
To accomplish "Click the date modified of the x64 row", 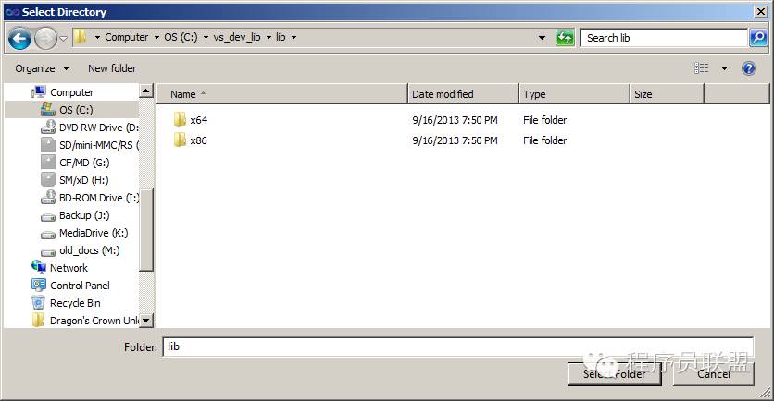I will pyautogui.click(x=455, y=120).
